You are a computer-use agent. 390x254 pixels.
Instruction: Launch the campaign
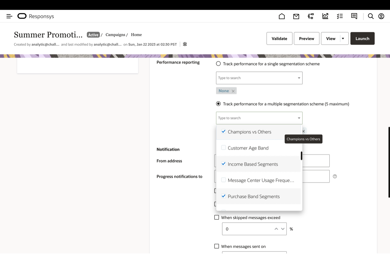coord(362,38)
